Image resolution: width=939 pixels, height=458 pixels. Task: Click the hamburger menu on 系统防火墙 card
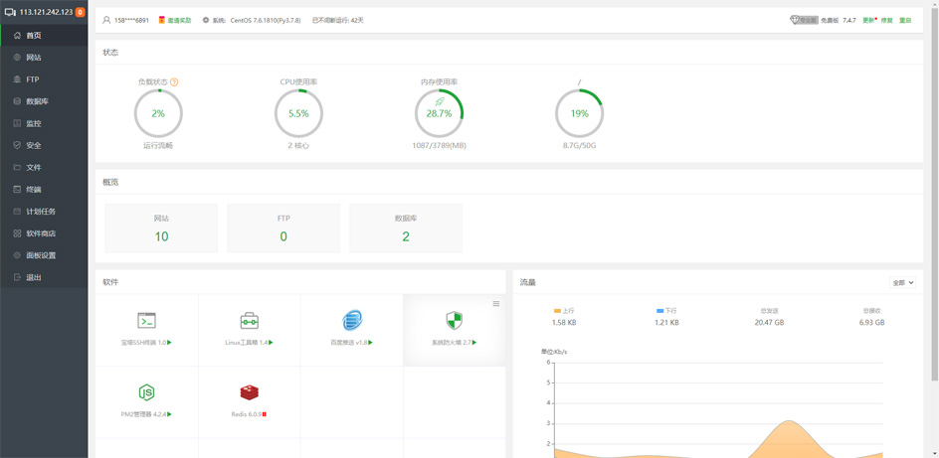(x=495, y=304)
